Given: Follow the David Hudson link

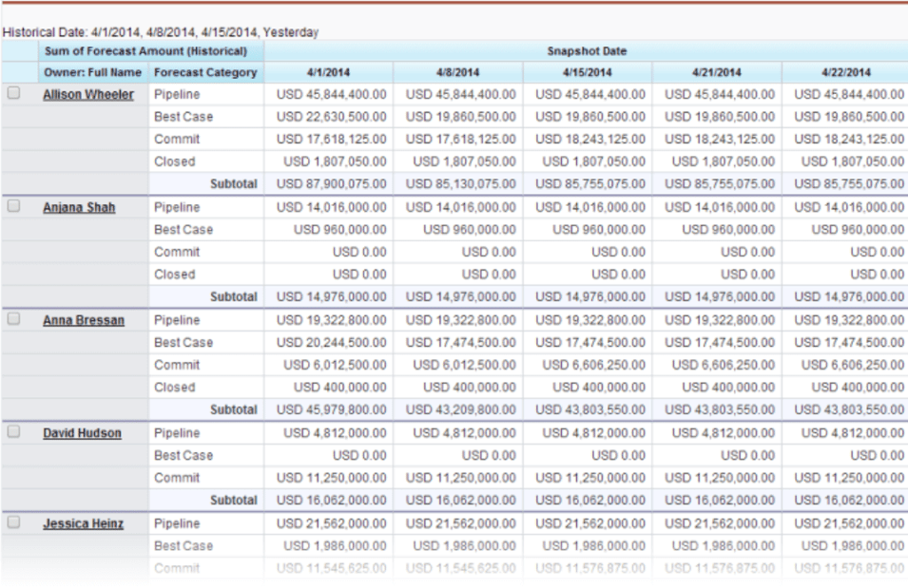Looking at the screenshot, I should point(82,434).
